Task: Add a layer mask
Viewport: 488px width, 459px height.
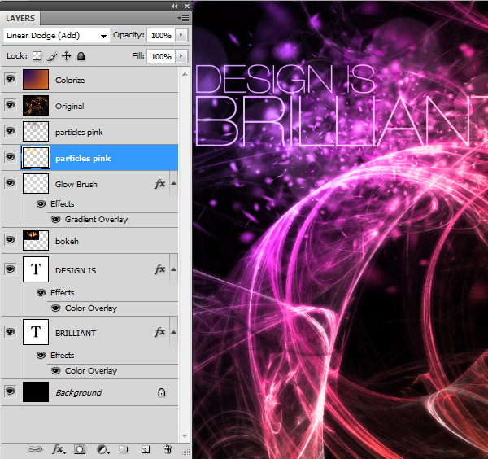Action: click(x=81, y=448)
